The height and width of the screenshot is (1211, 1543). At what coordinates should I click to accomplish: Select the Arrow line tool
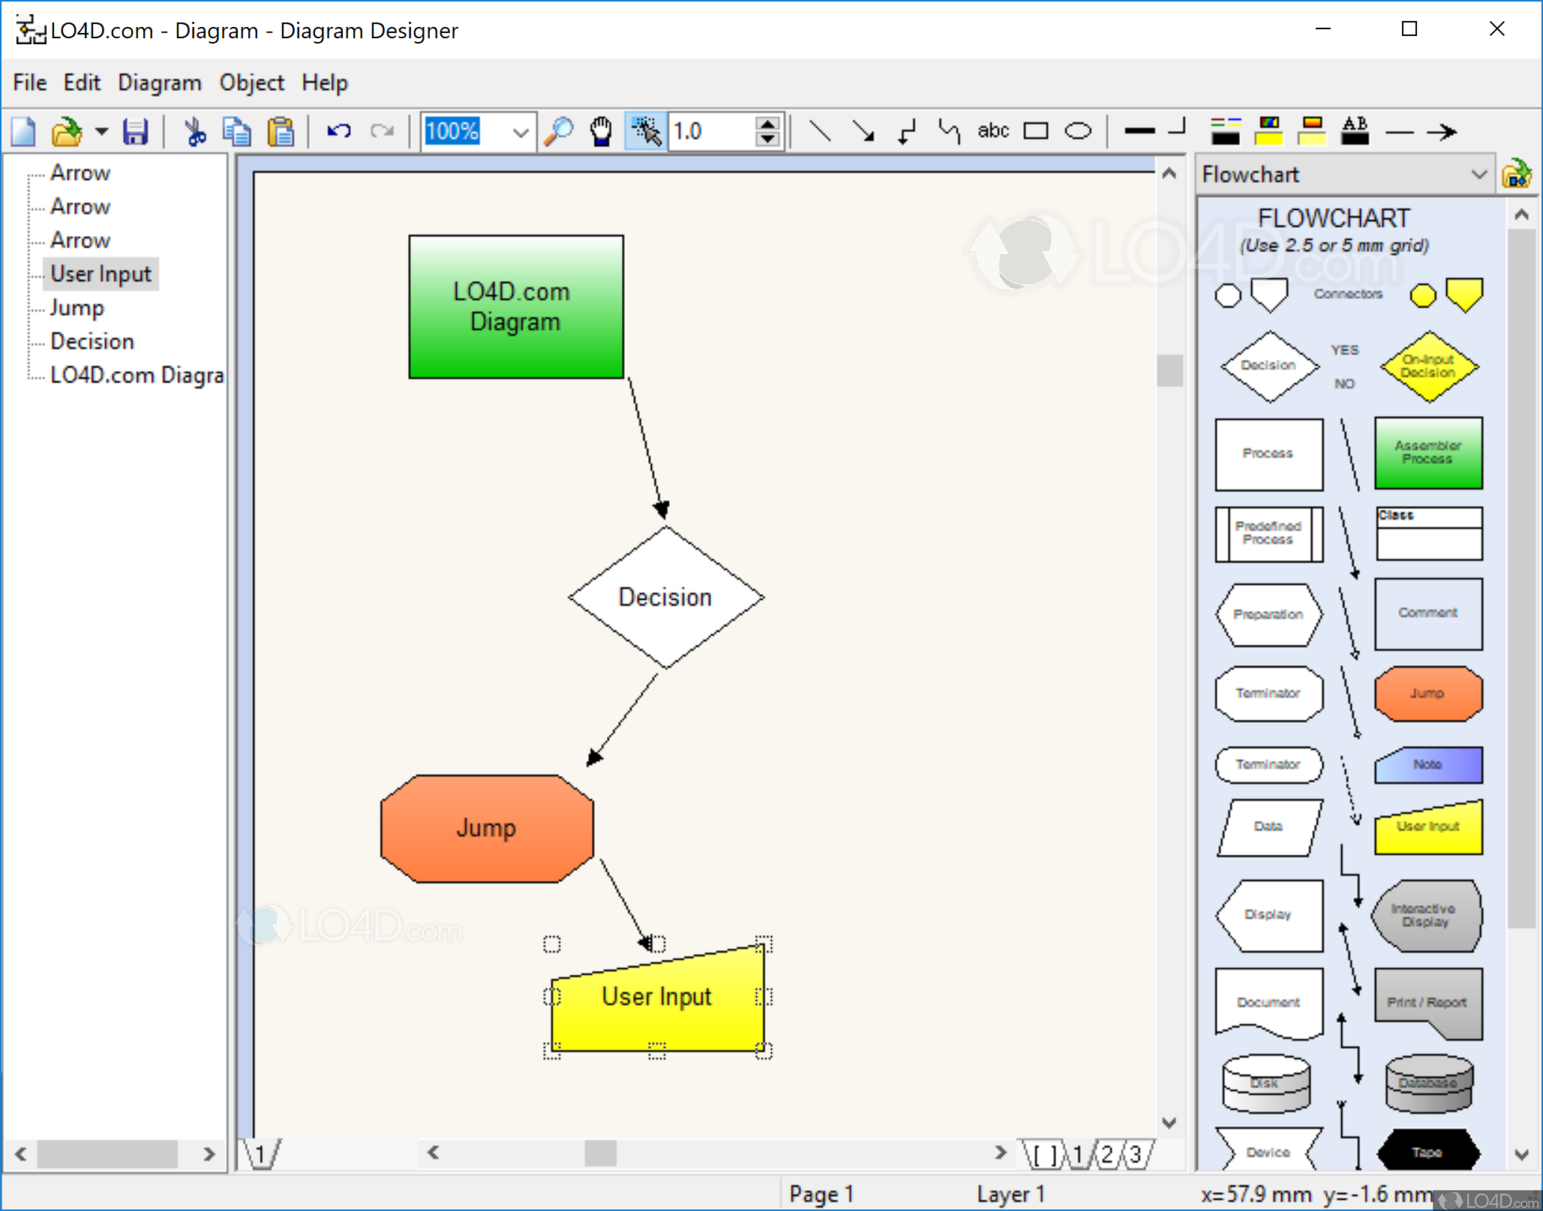click(x=863, y=132)
